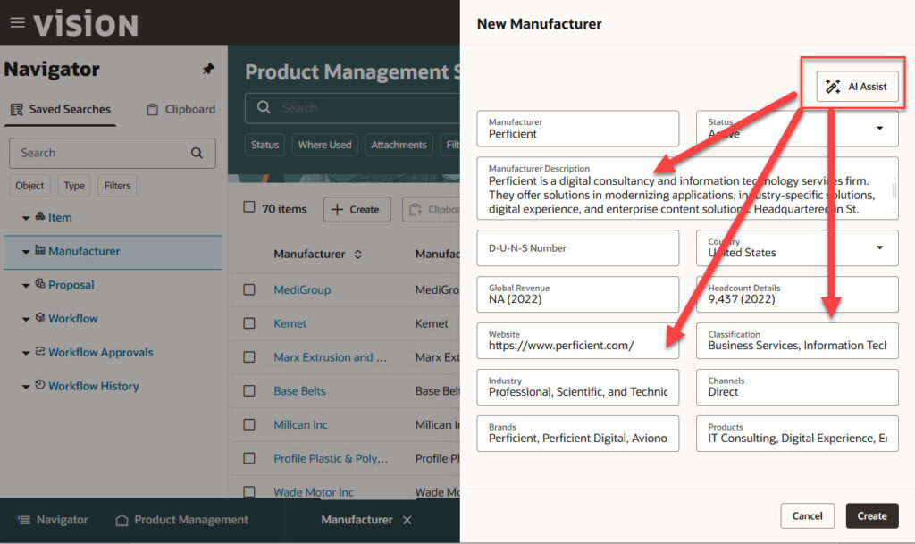Click the AI Assist sparkle wand button
The height and width of the screenshot is (544, 915).
(x=857, y=87)
